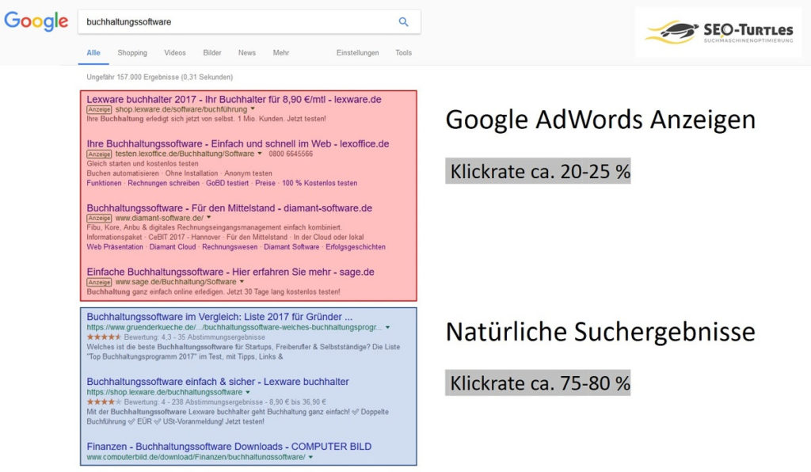This screenshot has width=811, height=472.
Task: Click the 'Klickrate ca. 75-80 %' label
Action: [538, 383]
